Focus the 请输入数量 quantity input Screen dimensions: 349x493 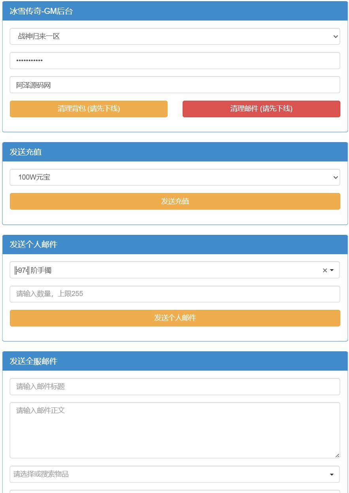[x=174, y=294]
